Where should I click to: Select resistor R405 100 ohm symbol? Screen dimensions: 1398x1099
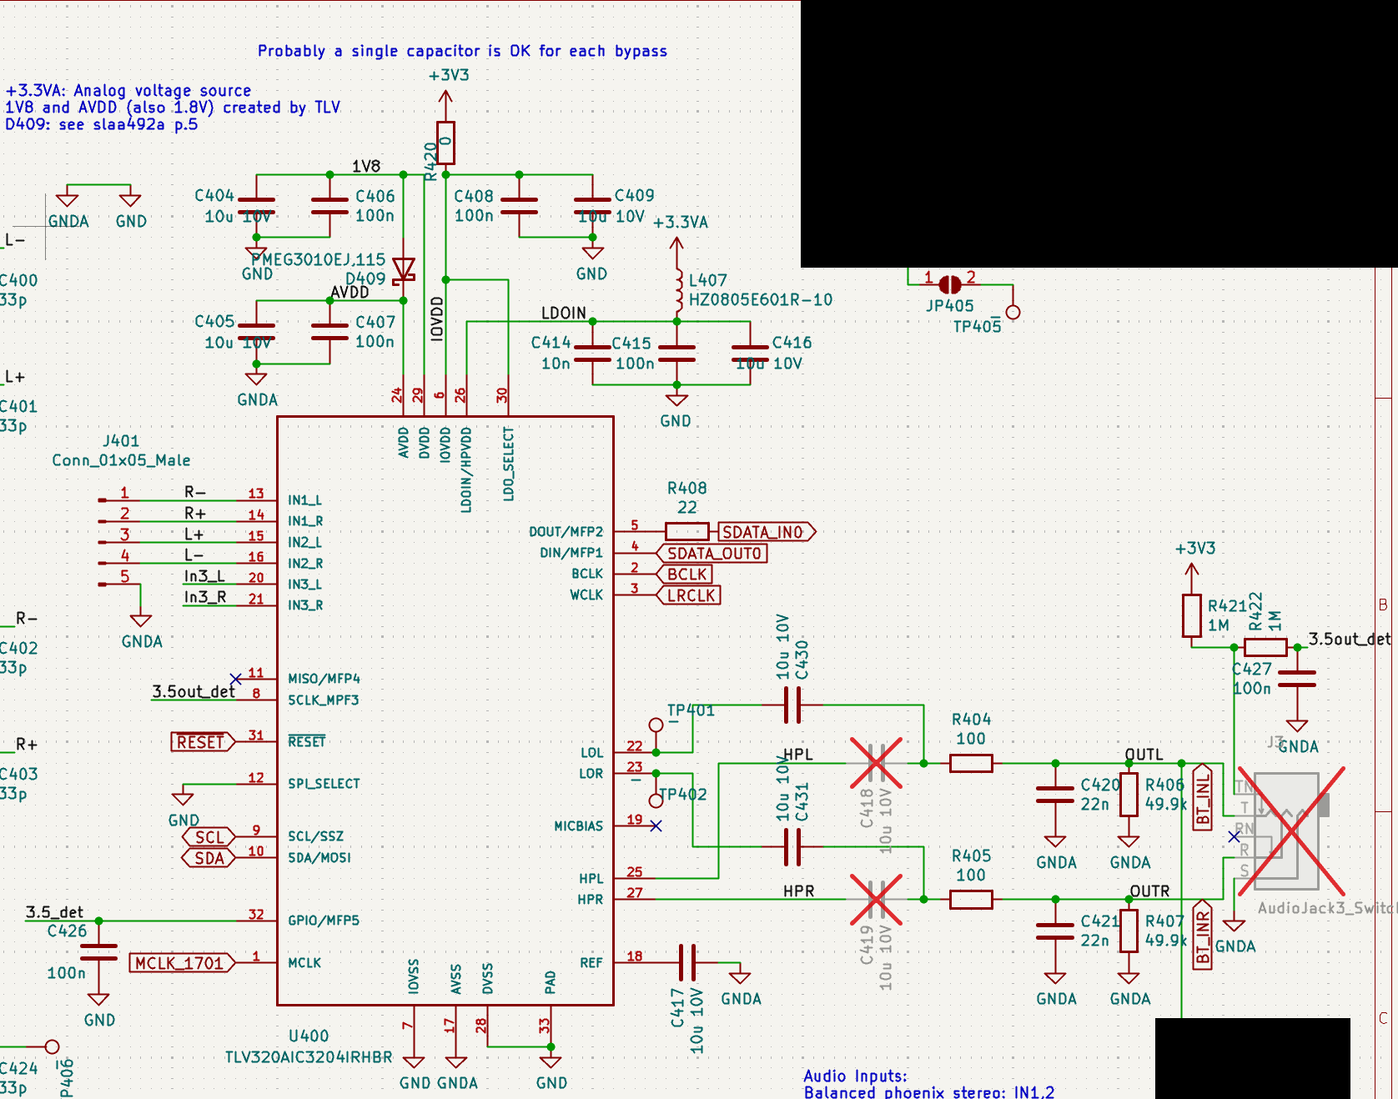click(971, 899)
